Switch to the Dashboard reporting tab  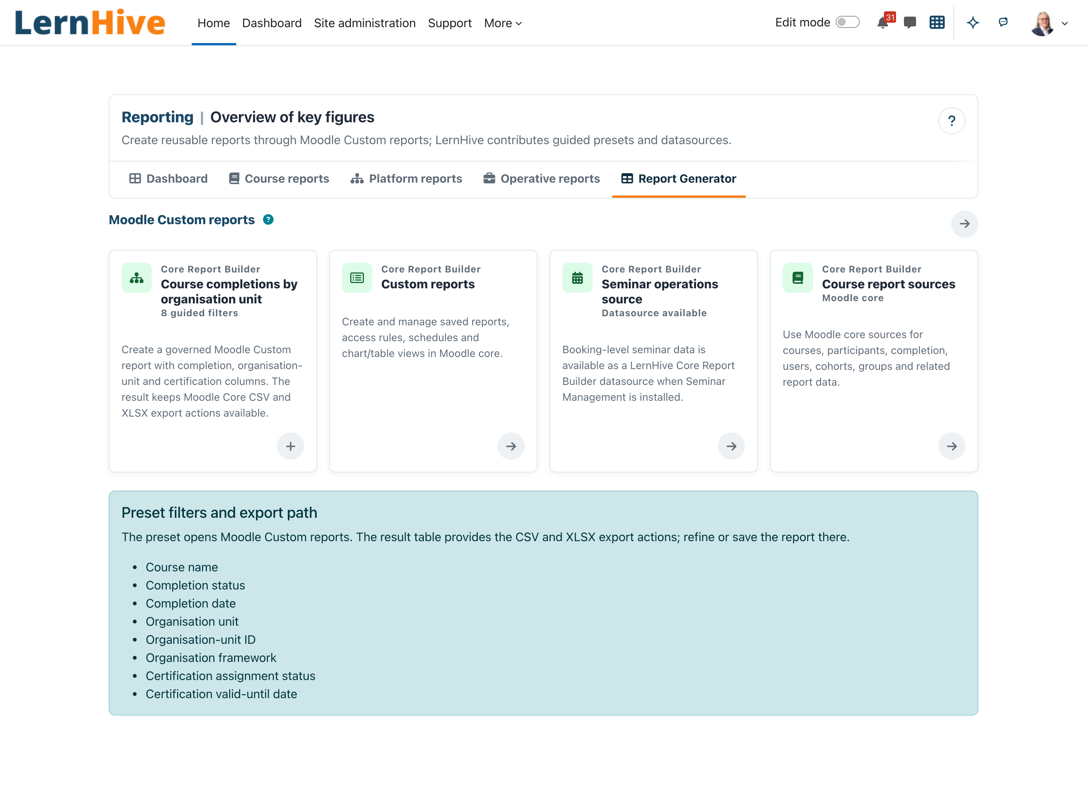pos(168,179)
